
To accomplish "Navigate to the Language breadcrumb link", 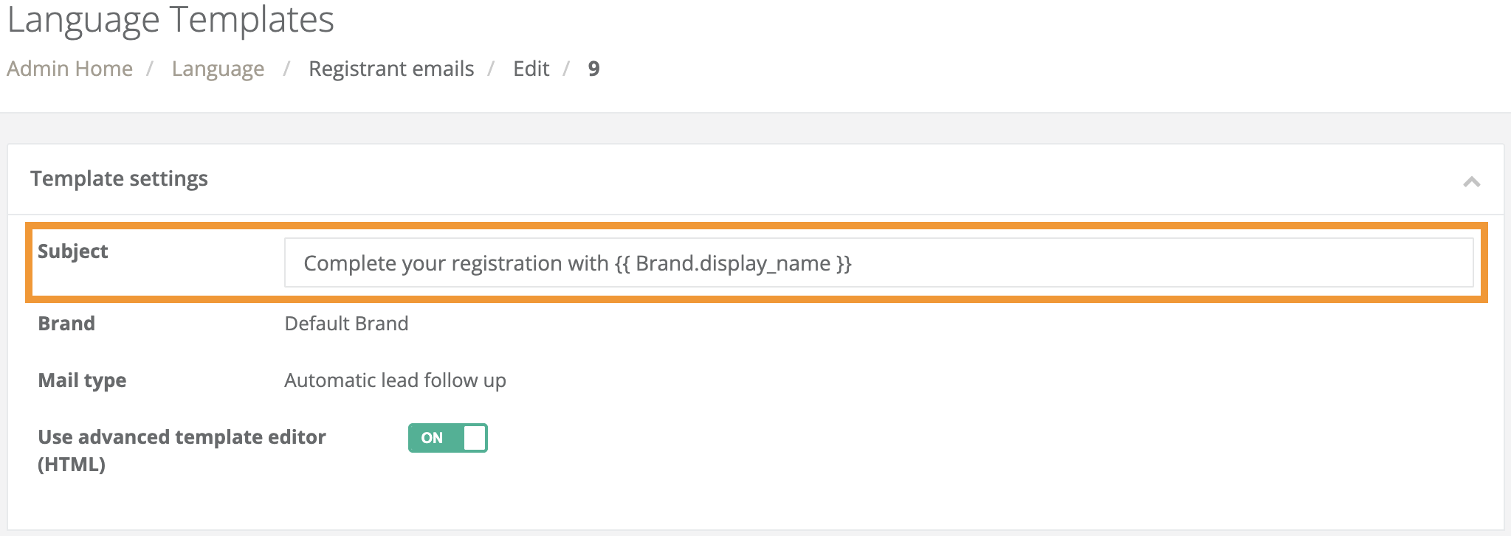I will (x=218, y=68).
